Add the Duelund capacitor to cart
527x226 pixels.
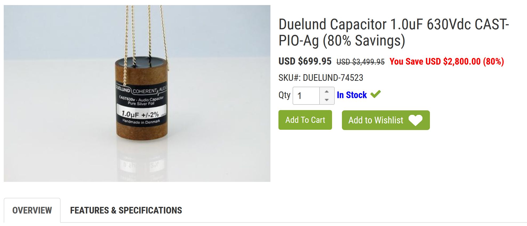click(305, 120)
